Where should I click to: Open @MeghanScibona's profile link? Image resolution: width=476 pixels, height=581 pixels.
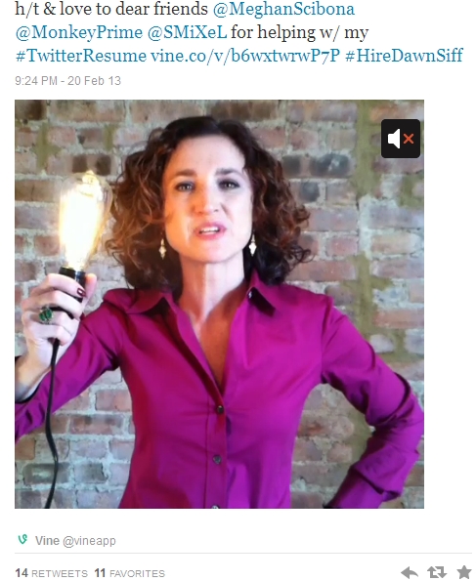(283, 9)
